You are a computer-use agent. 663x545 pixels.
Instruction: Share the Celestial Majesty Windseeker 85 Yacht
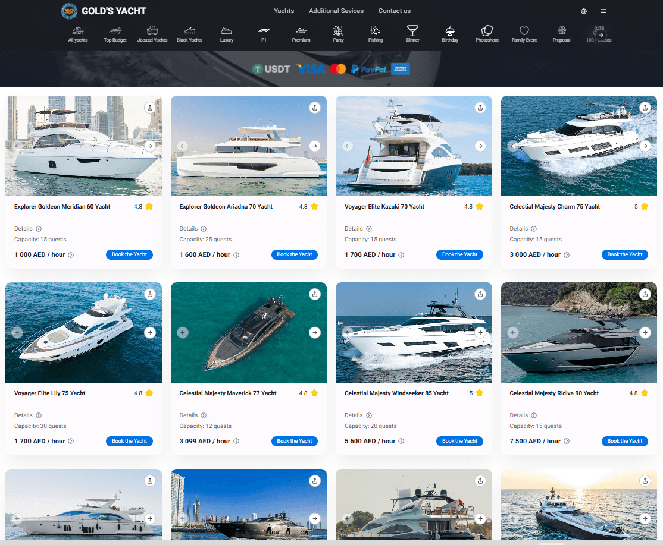pyautogui.click(x=480, y=294)
